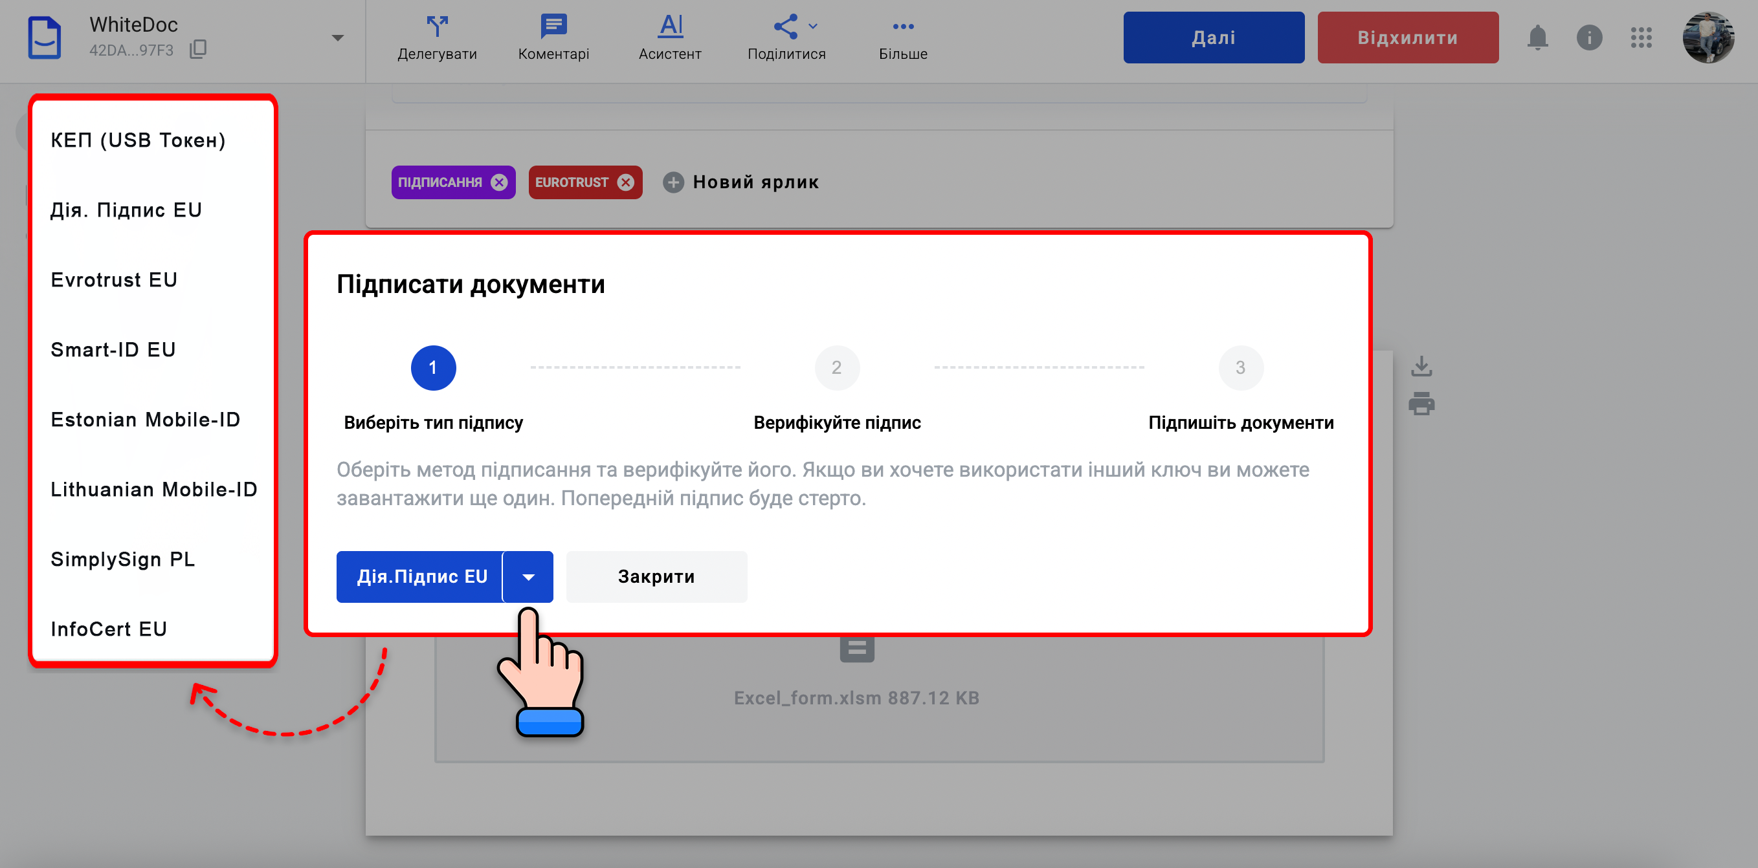Open the apps grid icon
This screenshot has height=868, width=1758.
[1641, 38]
